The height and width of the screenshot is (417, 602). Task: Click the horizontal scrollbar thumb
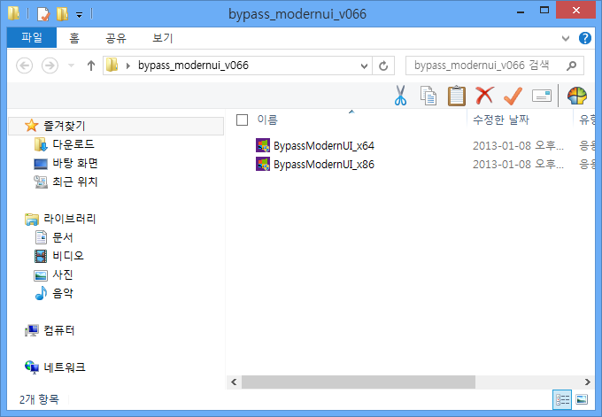pos(359,382)
